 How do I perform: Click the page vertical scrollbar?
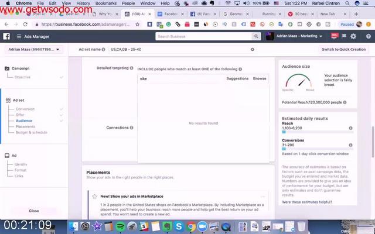pyautogui.click(x=373, y=142)
